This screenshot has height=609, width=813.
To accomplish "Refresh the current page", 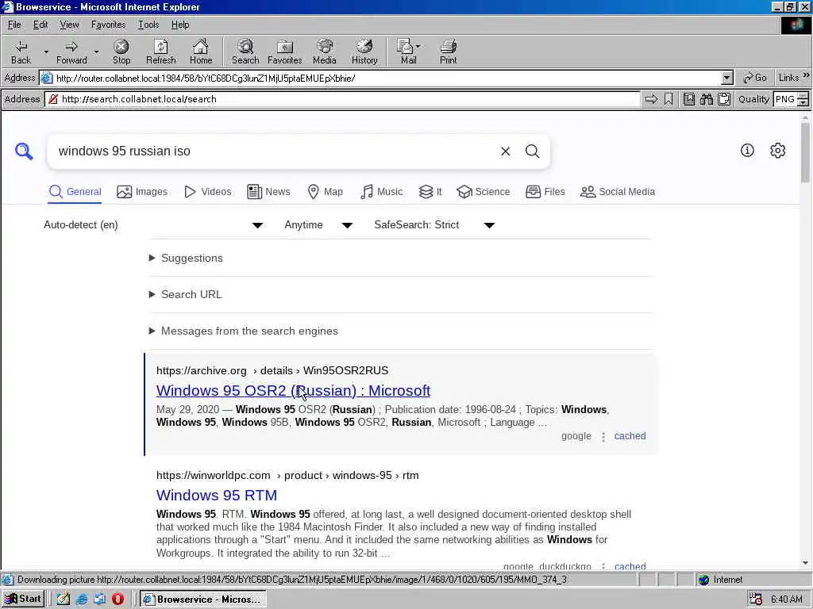I will tap(160, 52).
